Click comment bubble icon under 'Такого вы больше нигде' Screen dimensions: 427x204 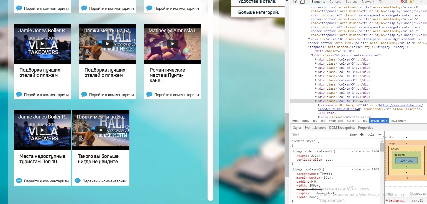pyautogui.click(x=78, y=181)
